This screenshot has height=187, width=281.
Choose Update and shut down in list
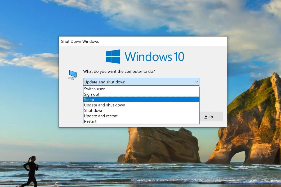tap(141, 105)
